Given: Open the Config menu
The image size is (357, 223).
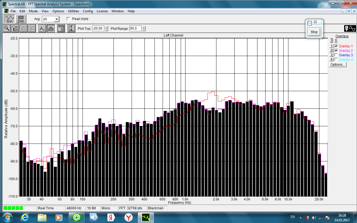Looking at the screenshot, I should pyautogui.click(x=88, y=11).
